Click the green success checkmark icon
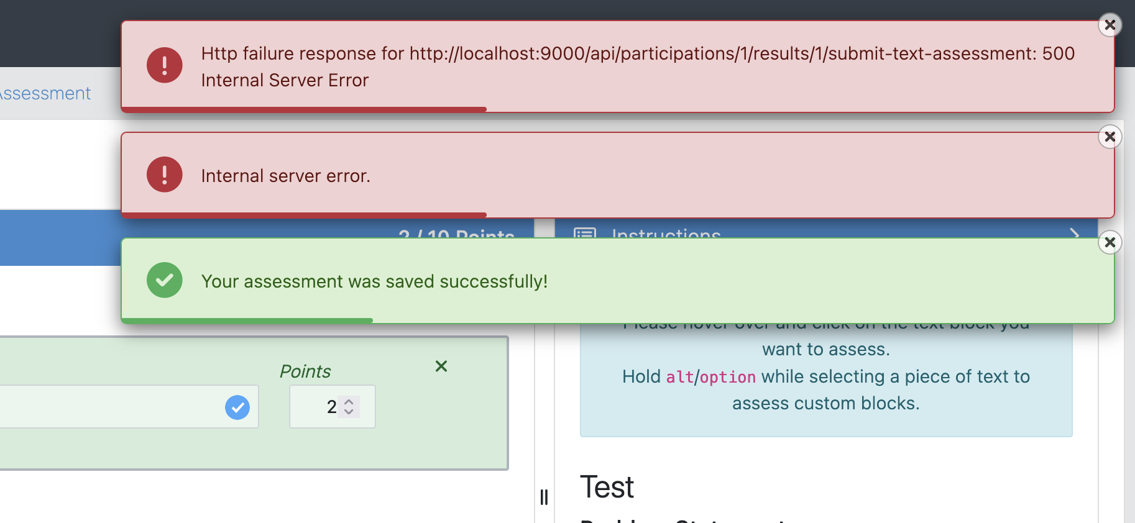Viewport: 1135px width, 523px height. point(164,280)
